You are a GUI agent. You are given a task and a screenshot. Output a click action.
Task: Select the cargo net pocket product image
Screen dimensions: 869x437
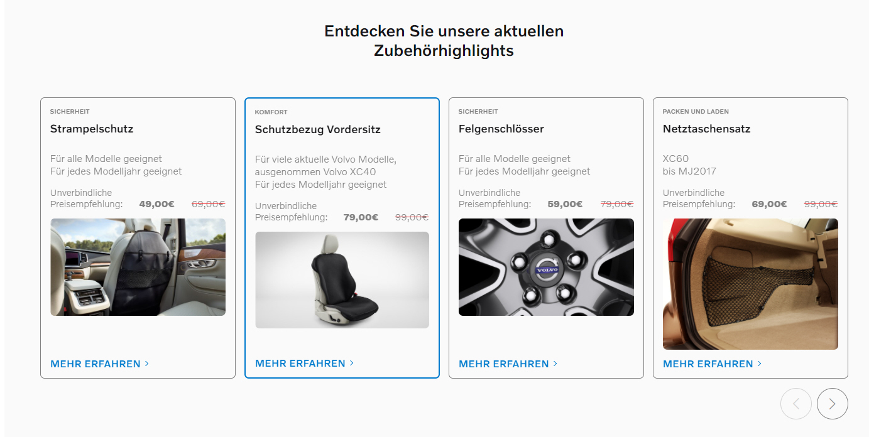tap(750, 284)
